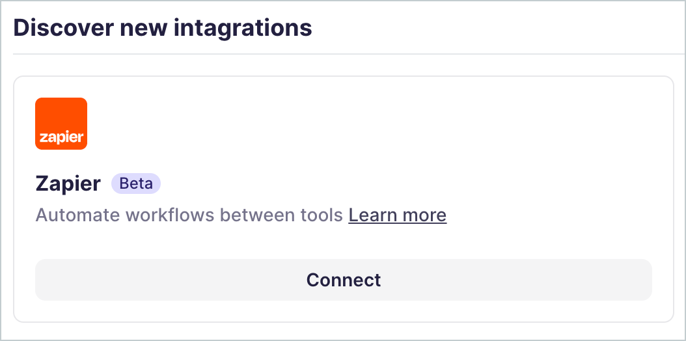Click the Discover new intagrations heading
Viewport: 686px width, 341px height.
[x=162, y=27]
